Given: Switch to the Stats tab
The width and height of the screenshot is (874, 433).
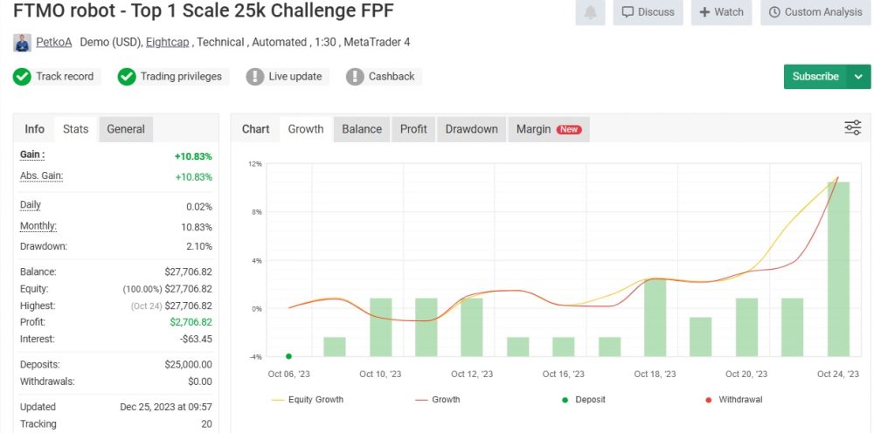Looking at the screenshot, I should (76, 129).
